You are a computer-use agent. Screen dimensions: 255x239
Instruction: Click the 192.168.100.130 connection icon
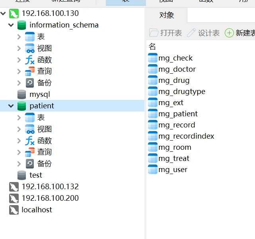point(14,14)
